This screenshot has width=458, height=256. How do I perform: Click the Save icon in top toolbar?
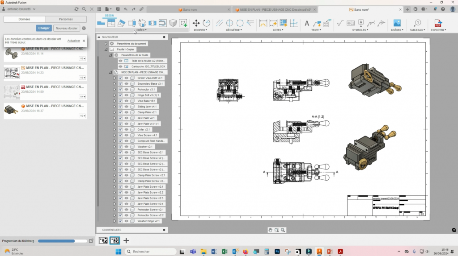pos(118,9)
